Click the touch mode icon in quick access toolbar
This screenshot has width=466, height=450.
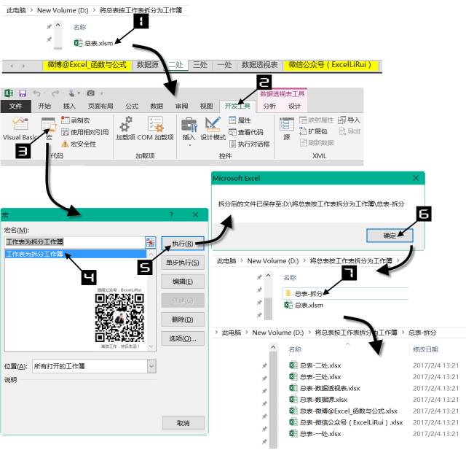coord(71,93)
